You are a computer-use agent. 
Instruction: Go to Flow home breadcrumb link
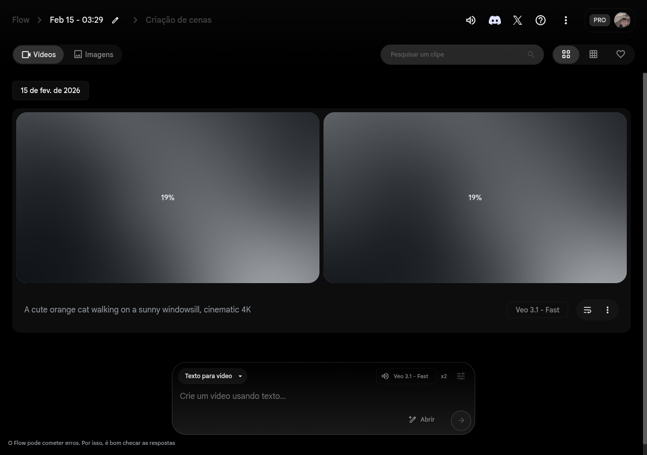click(21, 20)
